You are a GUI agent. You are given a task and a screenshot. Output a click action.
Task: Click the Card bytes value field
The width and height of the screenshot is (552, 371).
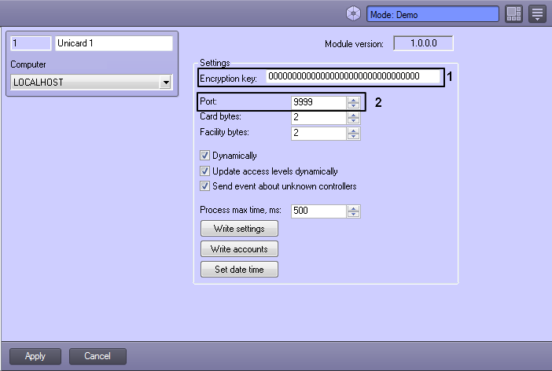(318, 117)
